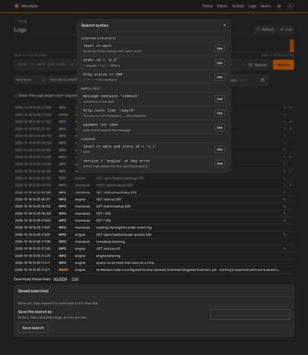Use the http.route like '/pay/%' example

click(x=219, y=113)
